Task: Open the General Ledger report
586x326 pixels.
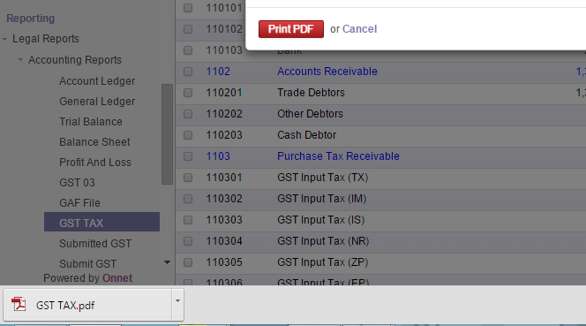Action: (x=97, y=102)
